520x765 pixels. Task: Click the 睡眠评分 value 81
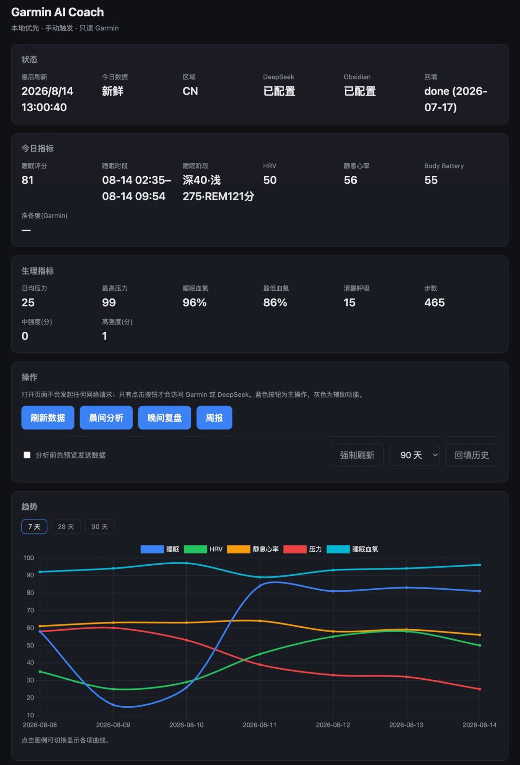click(27, 180)
